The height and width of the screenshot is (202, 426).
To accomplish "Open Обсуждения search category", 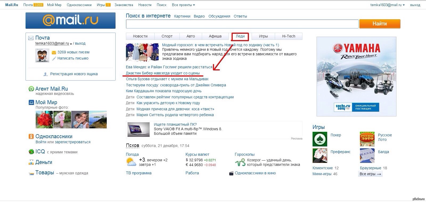I will (x=219, y=16).
